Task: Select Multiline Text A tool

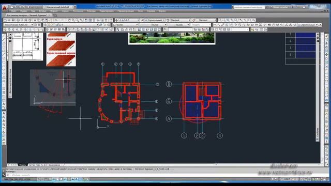Action: [x=4, y=104]
